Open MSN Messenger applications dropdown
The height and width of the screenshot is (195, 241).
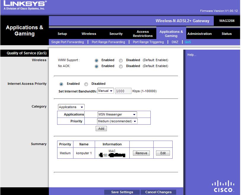point(117,114)
